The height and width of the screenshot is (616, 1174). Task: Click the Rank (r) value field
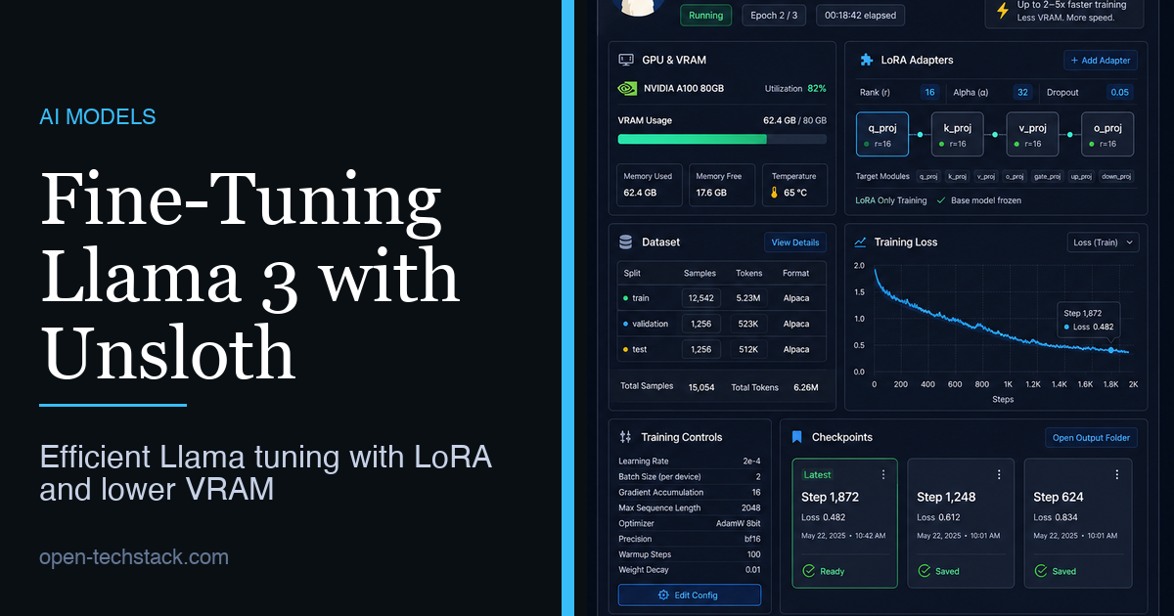coord(929,92)
